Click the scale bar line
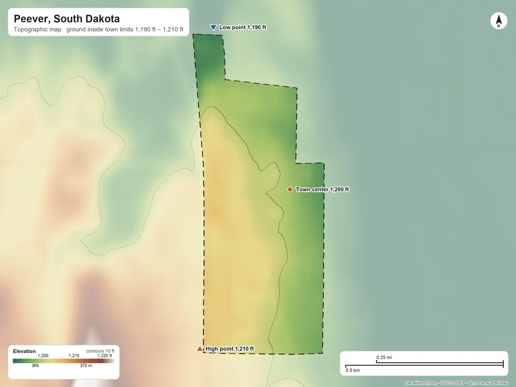The width and height of the screenshot is (516, 387). pos(424,364)
